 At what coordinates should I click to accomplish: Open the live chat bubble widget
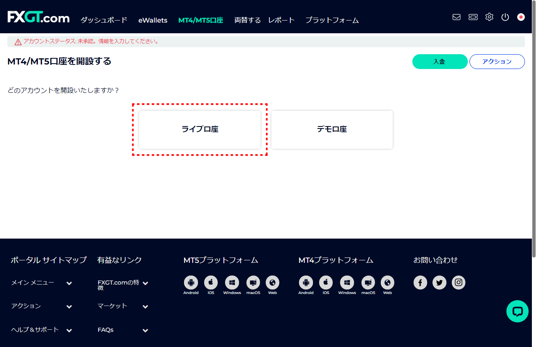click(518, 311)
